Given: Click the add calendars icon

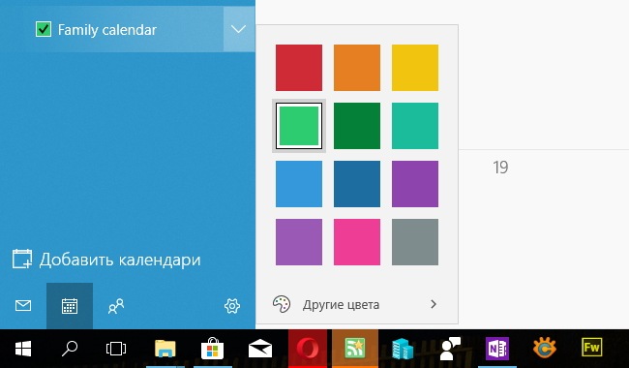Looking at the screenshot, I should pyautogui.click(x=22, y=259).
